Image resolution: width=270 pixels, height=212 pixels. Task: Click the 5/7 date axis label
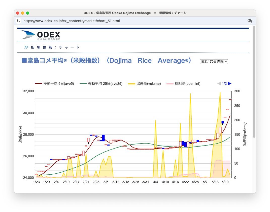(205, 182)
